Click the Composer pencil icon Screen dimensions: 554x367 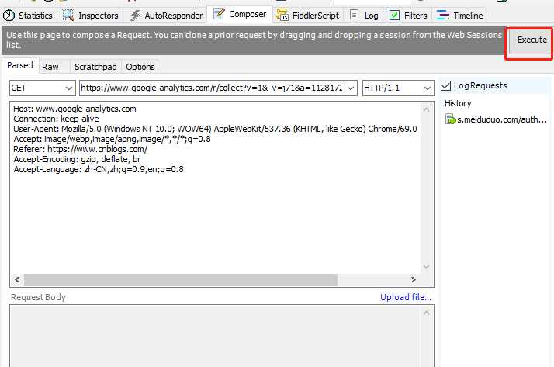click(219, 14)
